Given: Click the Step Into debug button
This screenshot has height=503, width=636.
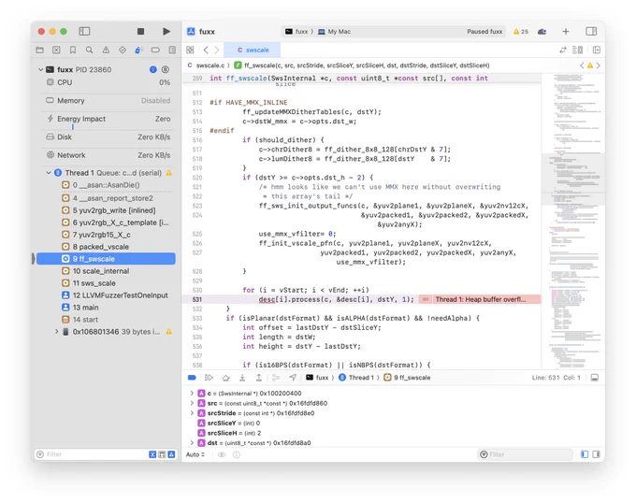Looking at the screenshot, I should [242, 378].
